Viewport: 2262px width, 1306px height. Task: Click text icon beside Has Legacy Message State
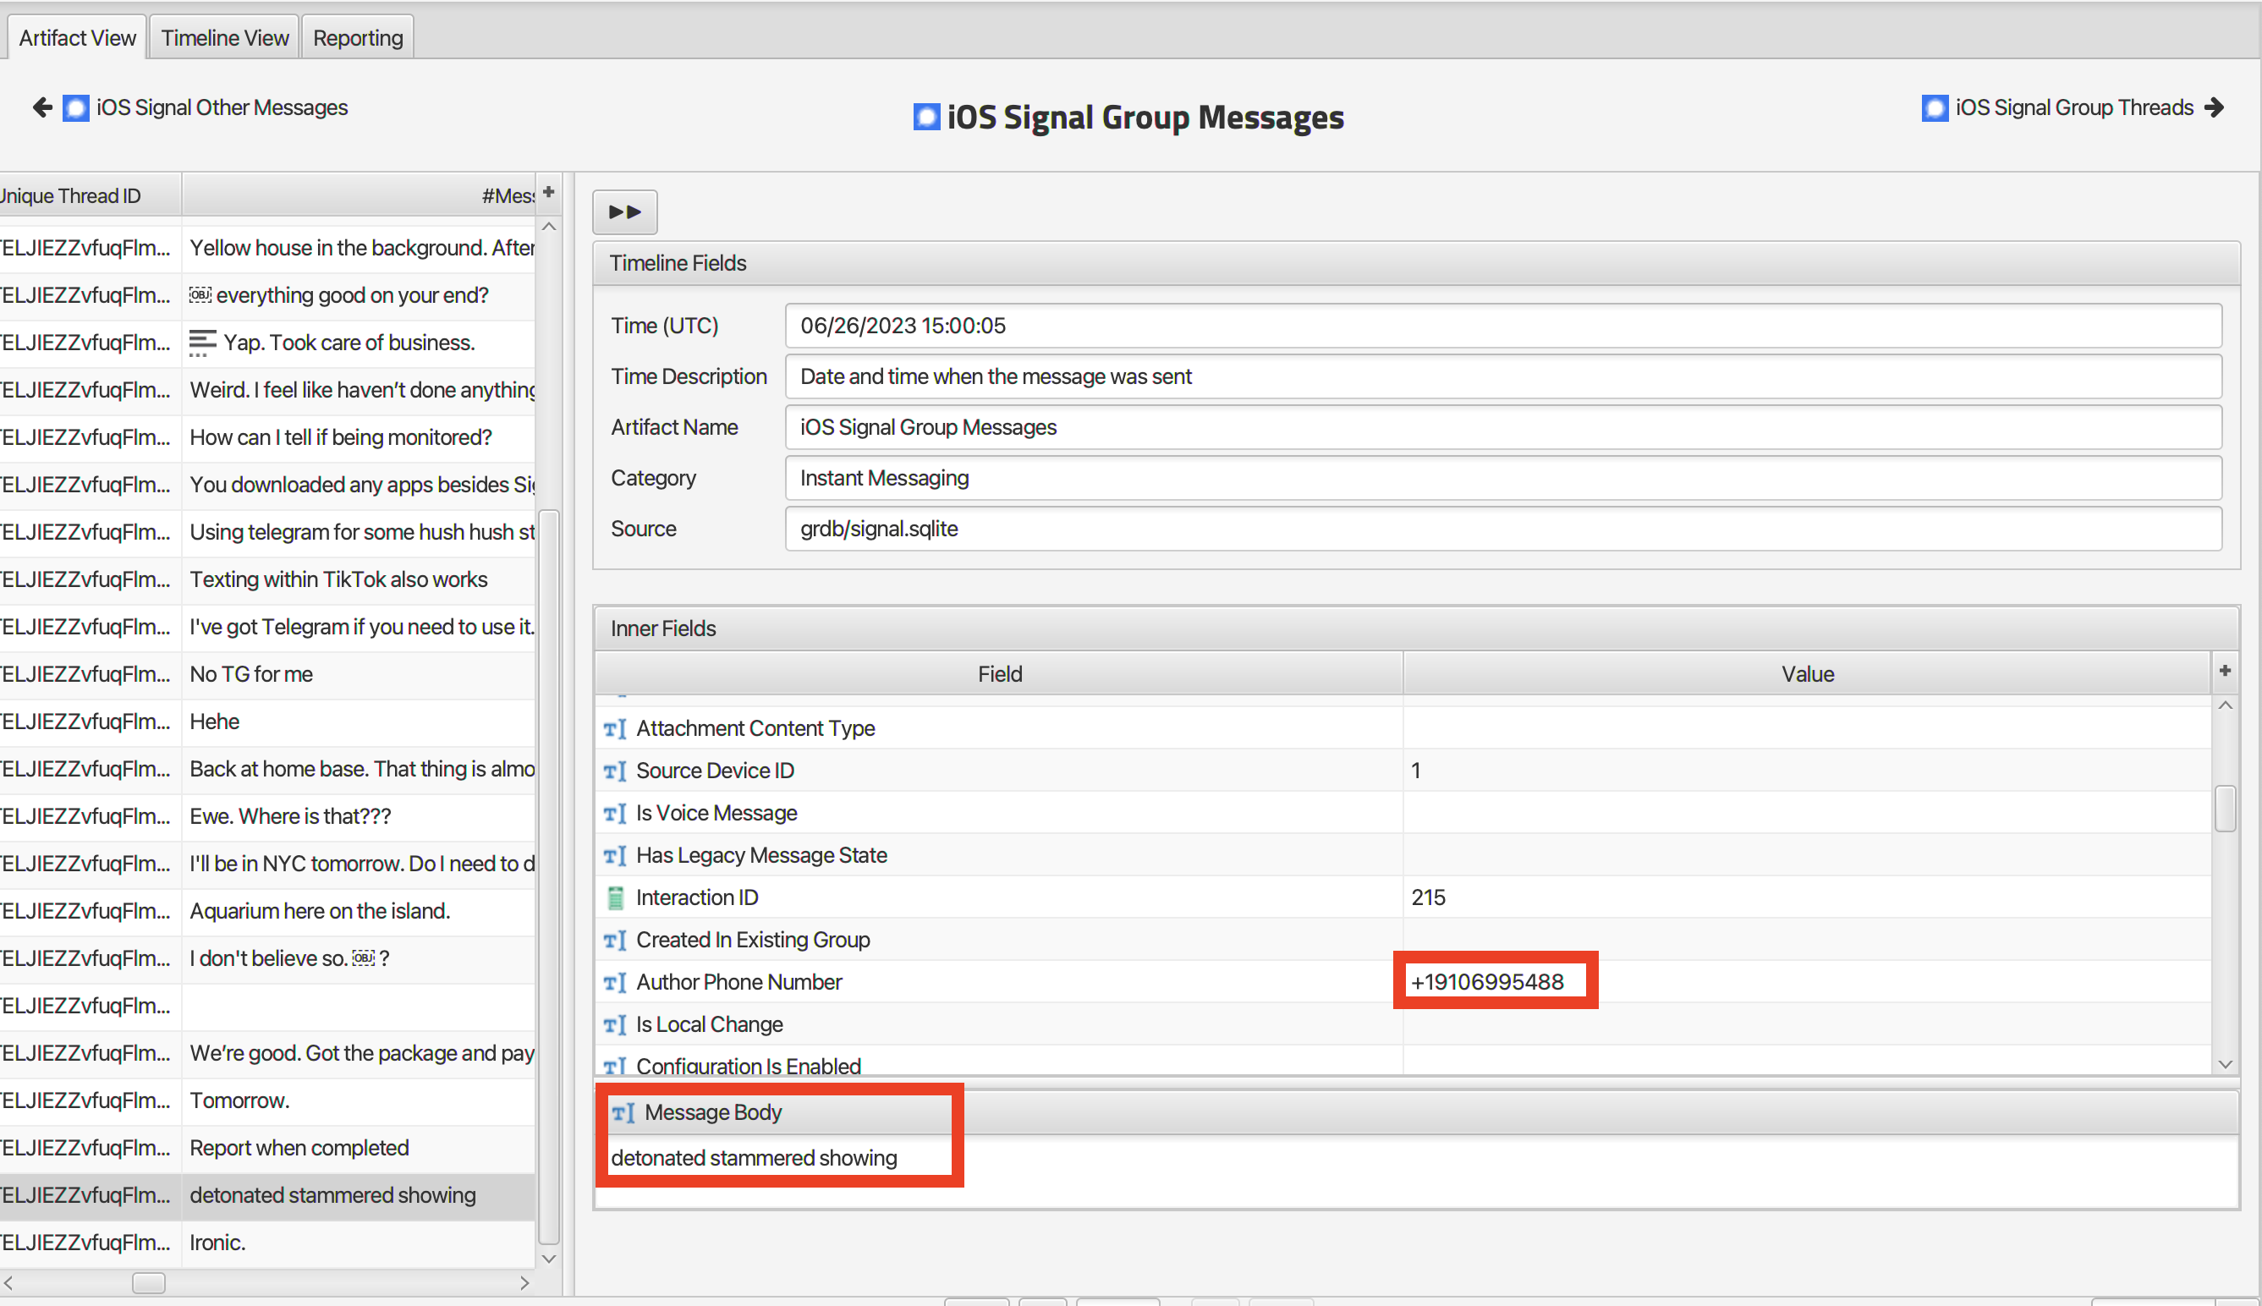(x=615, y=855)
